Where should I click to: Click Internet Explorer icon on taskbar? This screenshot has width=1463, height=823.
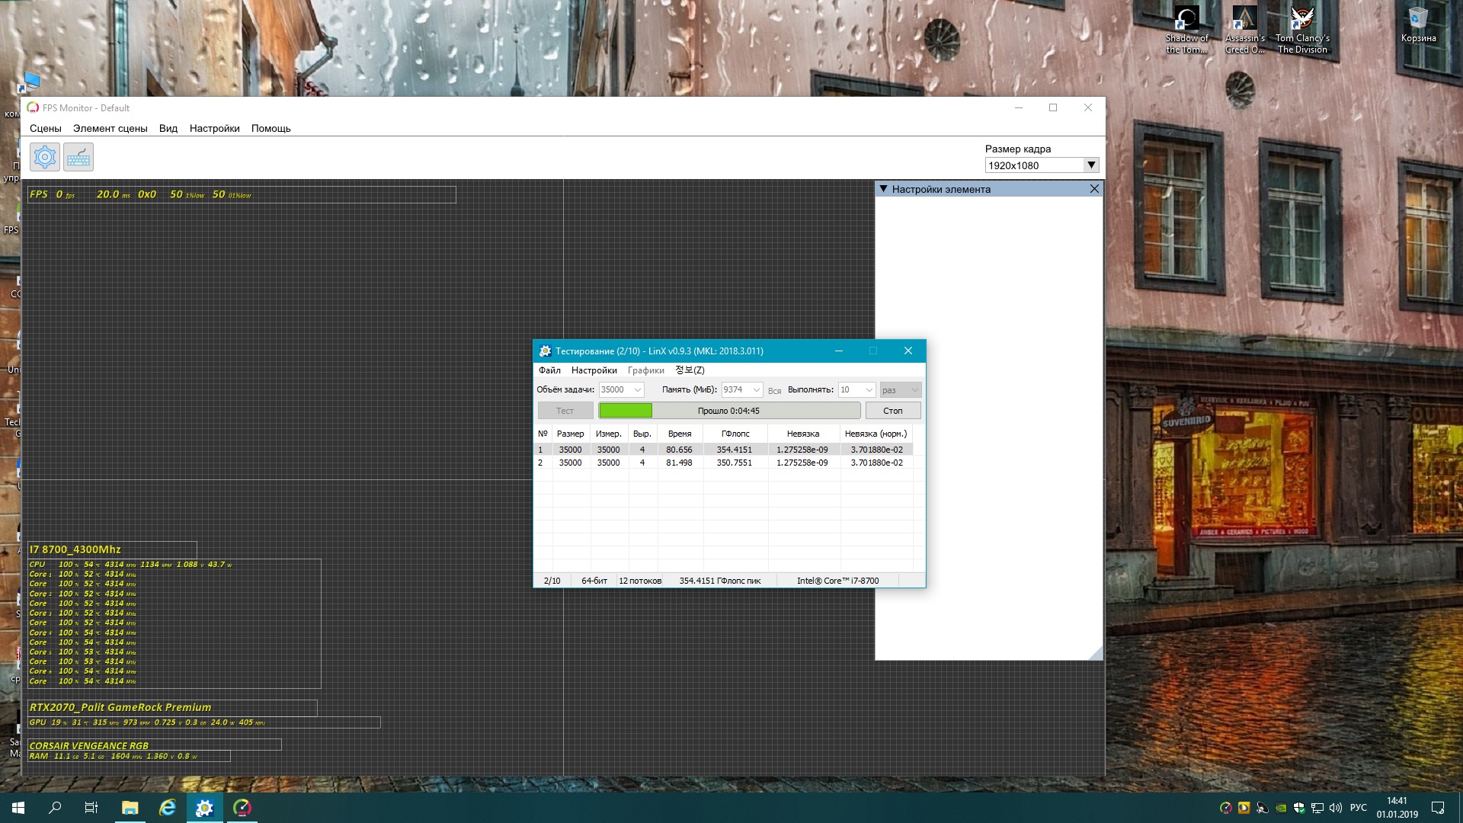pyautogui.click(x=167, y=808)
